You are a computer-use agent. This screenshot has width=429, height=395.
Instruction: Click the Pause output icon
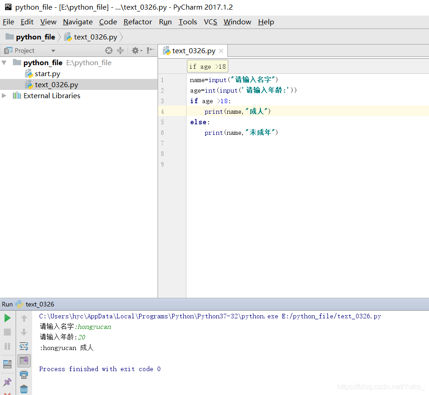7,346
